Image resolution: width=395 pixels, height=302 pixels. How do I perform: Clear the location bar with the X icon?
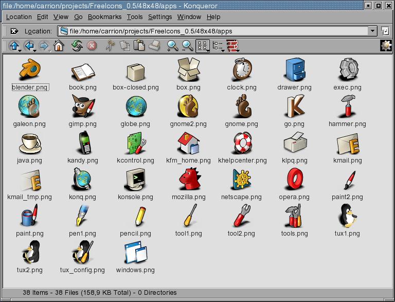[x=14, y=31]
